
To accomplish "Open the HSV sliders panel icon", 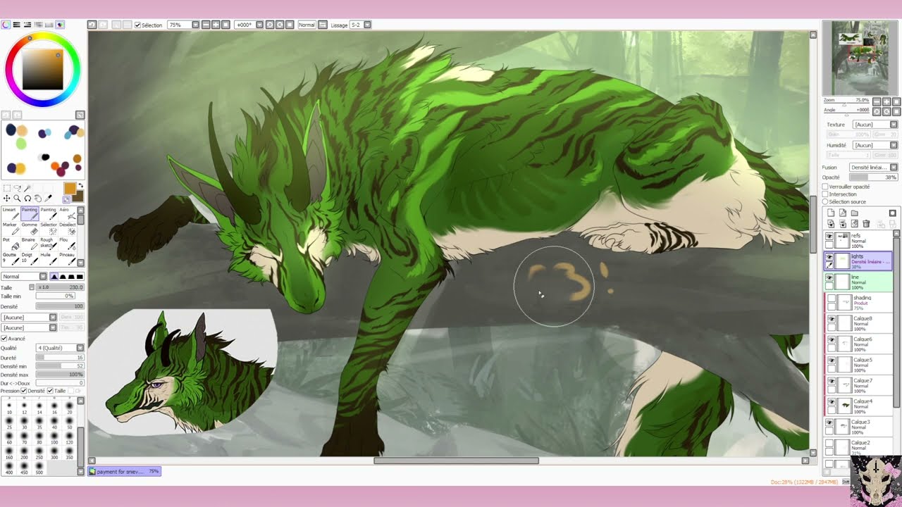I will point(27,25).
